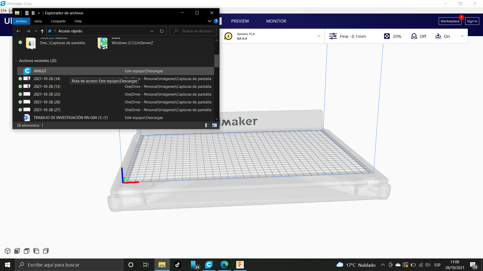Image resolution: width=483 pixels, height=271 pixels.
Task: Click the extruder 2 nozzle icon
Action: click(228, 36)
